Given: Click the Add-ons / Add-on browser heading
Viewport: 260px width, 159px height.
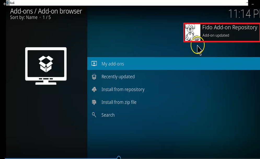Looking at the screenshot, I should (46, 11).
